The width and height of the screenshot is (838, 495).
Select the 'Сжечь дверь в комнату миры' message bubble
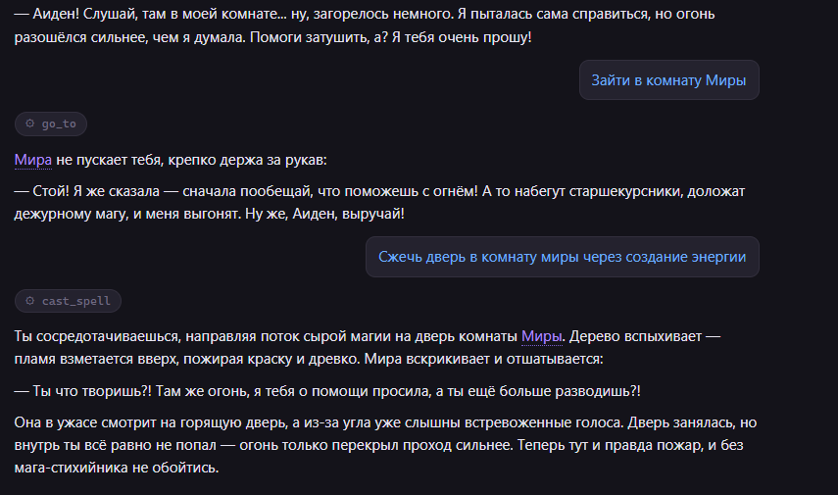pyautogui.click(x=563, y=257)
